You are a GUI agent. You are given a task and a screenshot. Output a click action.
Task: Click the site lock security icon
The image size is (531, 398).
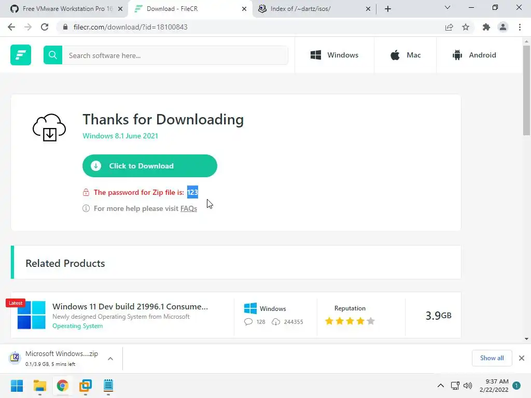(65, 27)
